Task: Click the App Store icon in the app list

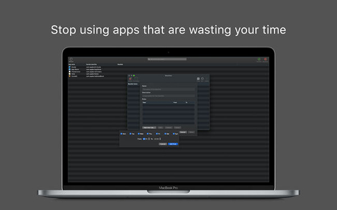Action: pyautogui.click(x=70, y=69)
